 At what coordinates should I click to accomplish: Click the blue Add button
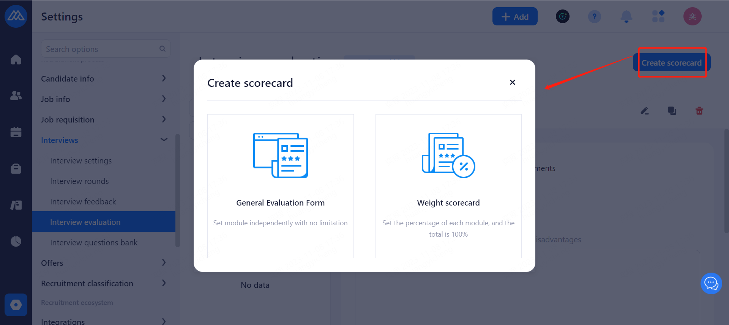(514, 17)
